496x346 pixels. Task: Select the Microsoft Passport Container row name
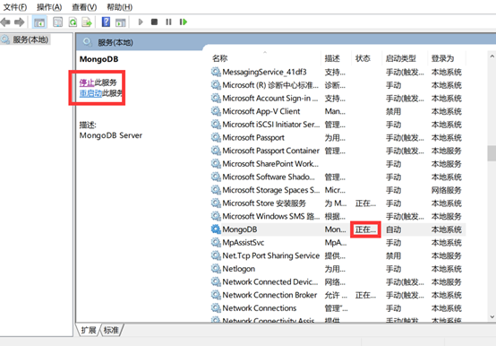[270, 151]
